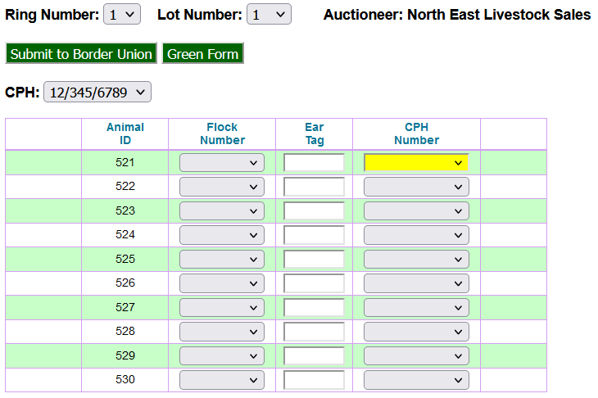Click Ear Tag input for animal 524

(314, 236)
